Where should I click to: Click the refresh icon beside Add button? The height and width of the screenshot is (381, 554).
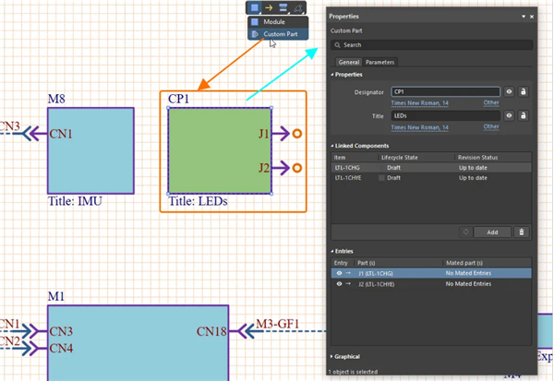click(466, 232)
